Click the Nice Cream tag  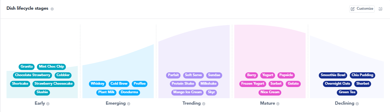(x=270, y=92)
